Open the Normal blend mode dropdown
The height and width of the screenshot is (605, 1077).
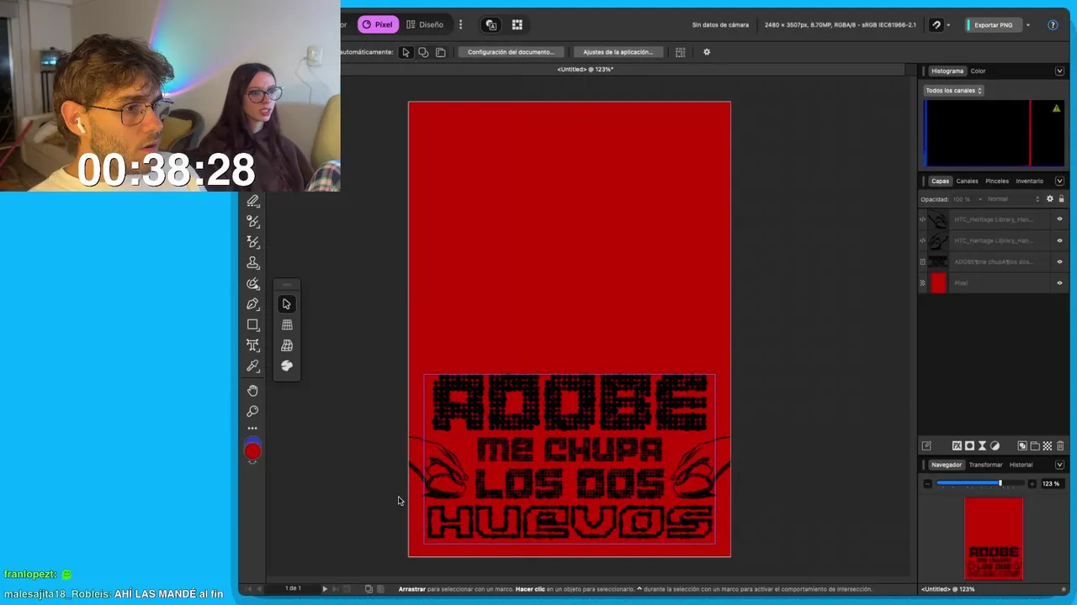(1013, 199)
